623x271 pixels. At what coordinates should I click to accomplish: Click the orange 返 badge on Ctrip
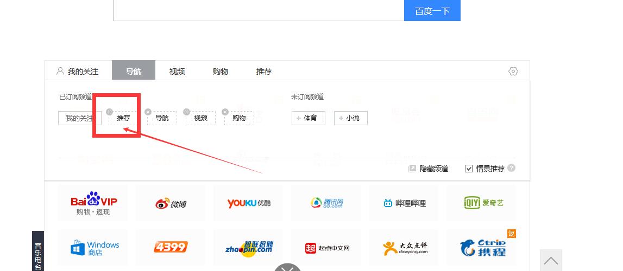point(511,234)
